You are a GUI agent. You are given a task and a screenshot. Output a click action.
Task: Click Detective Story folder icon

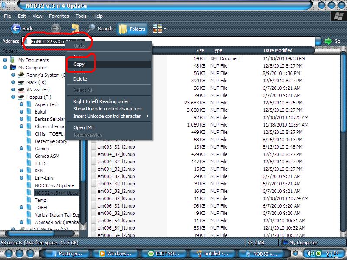(x=29, y=141)
